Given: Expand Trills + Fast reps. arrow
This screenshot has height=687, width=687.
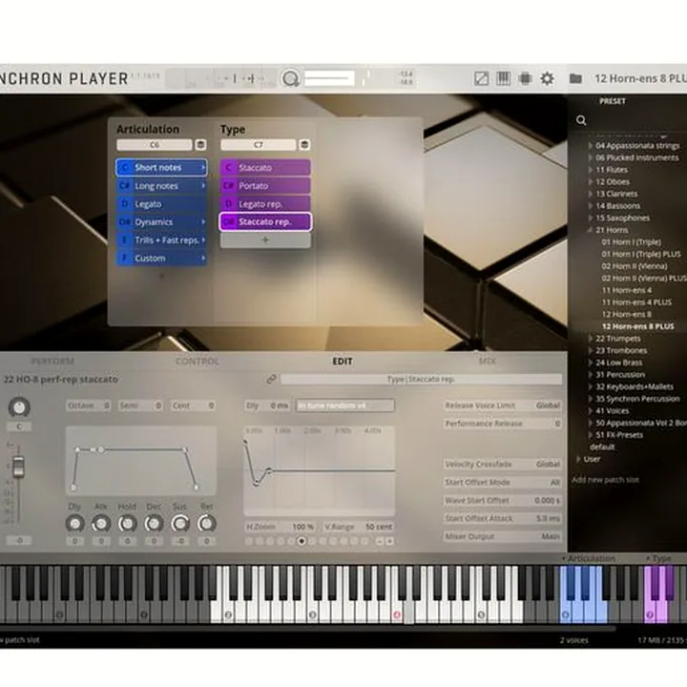Looking at the screenshot, I should tap(203, 240).
